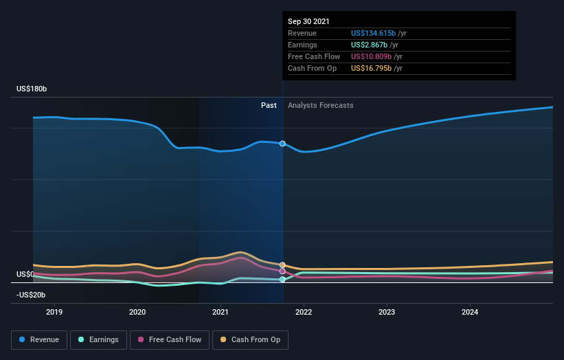Click the 'Analysts Forecasts' section label
This screenshot has width=564, height=360.
pyautogui.click(x=321, y=105)
